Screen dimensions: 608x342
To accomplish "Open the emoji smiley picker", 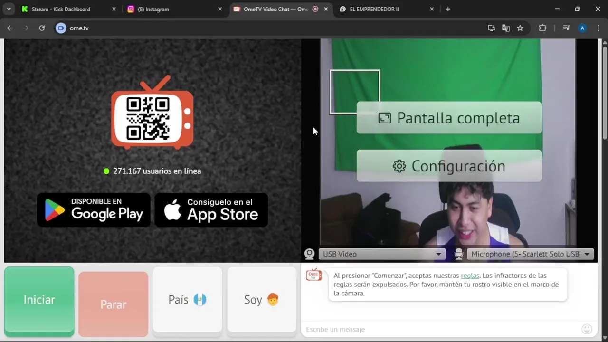I will pos(587,329).
